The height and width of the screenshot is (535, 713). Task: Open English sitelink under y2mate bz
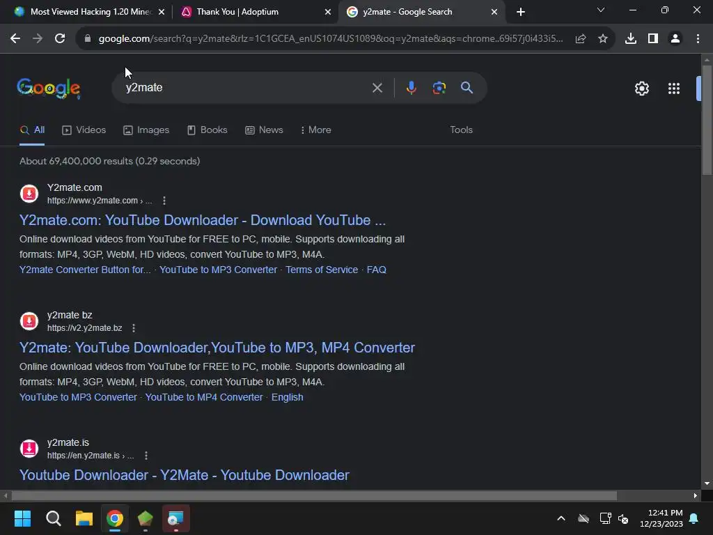tap(288, 397)
